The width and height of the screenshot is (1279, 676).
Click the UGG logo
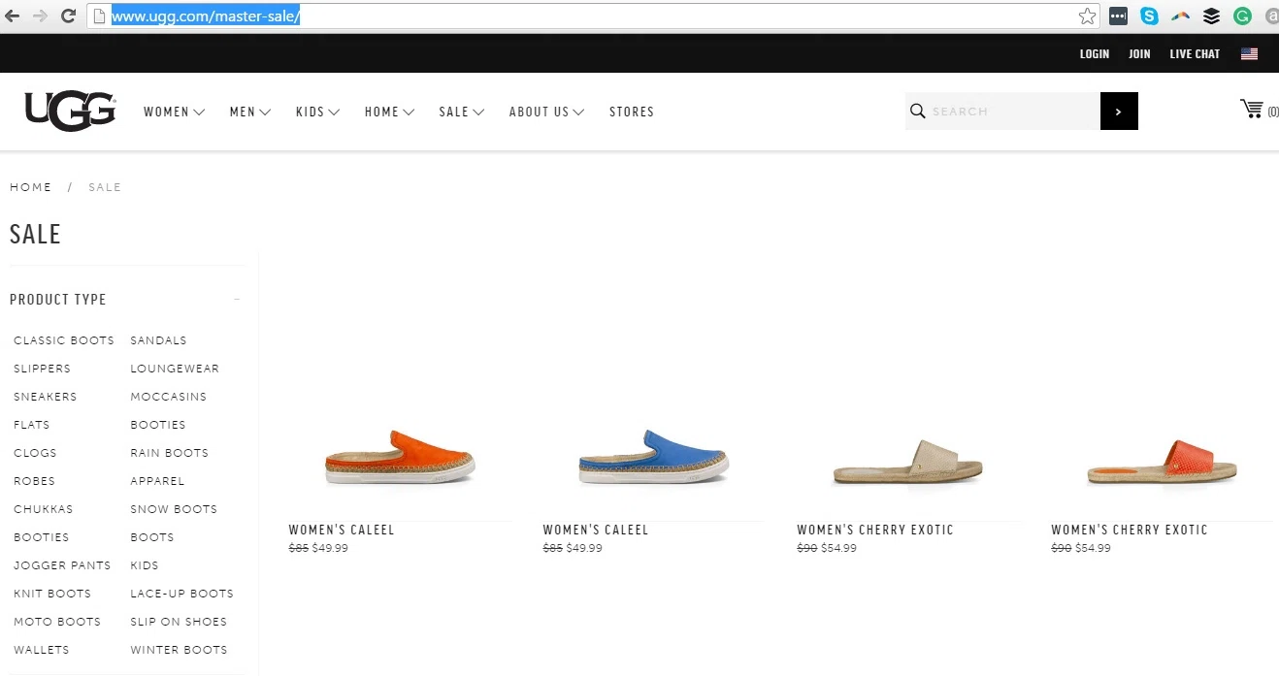pos(70,111)
